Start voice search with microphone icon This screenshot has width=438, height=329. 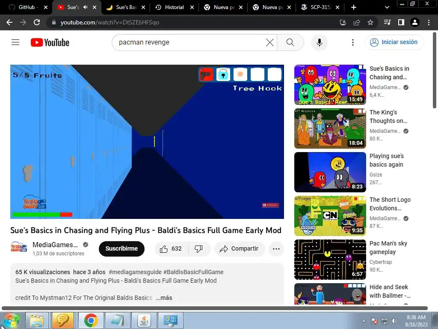coord(319,42)
